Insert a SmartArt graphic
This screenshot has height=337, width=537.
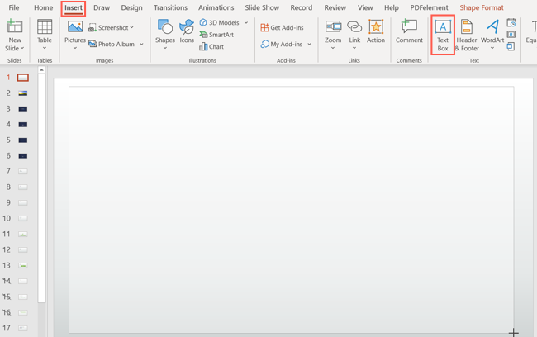216,35
